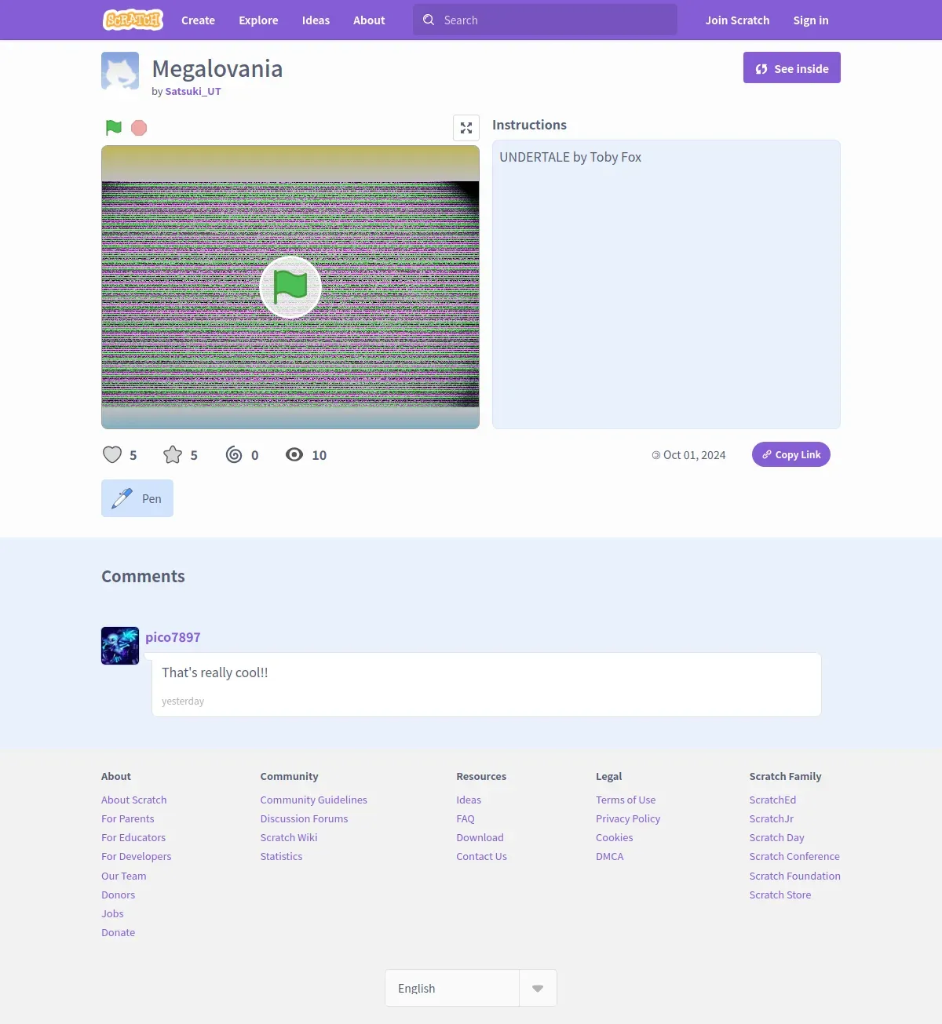This screenshot has height=1024, width=942.
Task: Click the language dropdown arrow
Action: point(538,988)
